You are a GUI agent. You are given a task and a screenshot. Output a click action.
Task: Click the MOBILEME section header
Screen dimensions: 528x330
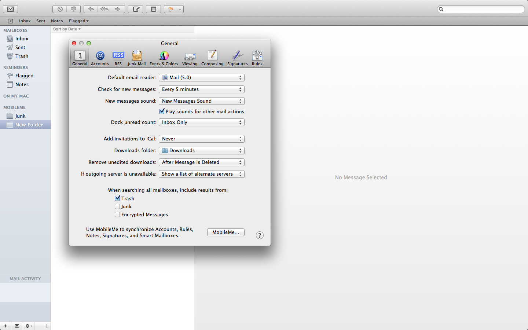[x=14, y=107]
